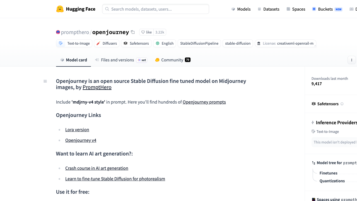The width and height of the screenshot is (357, 201).
Task: Click the 9,417 downloads value
Action: click(x=317, y=84)
